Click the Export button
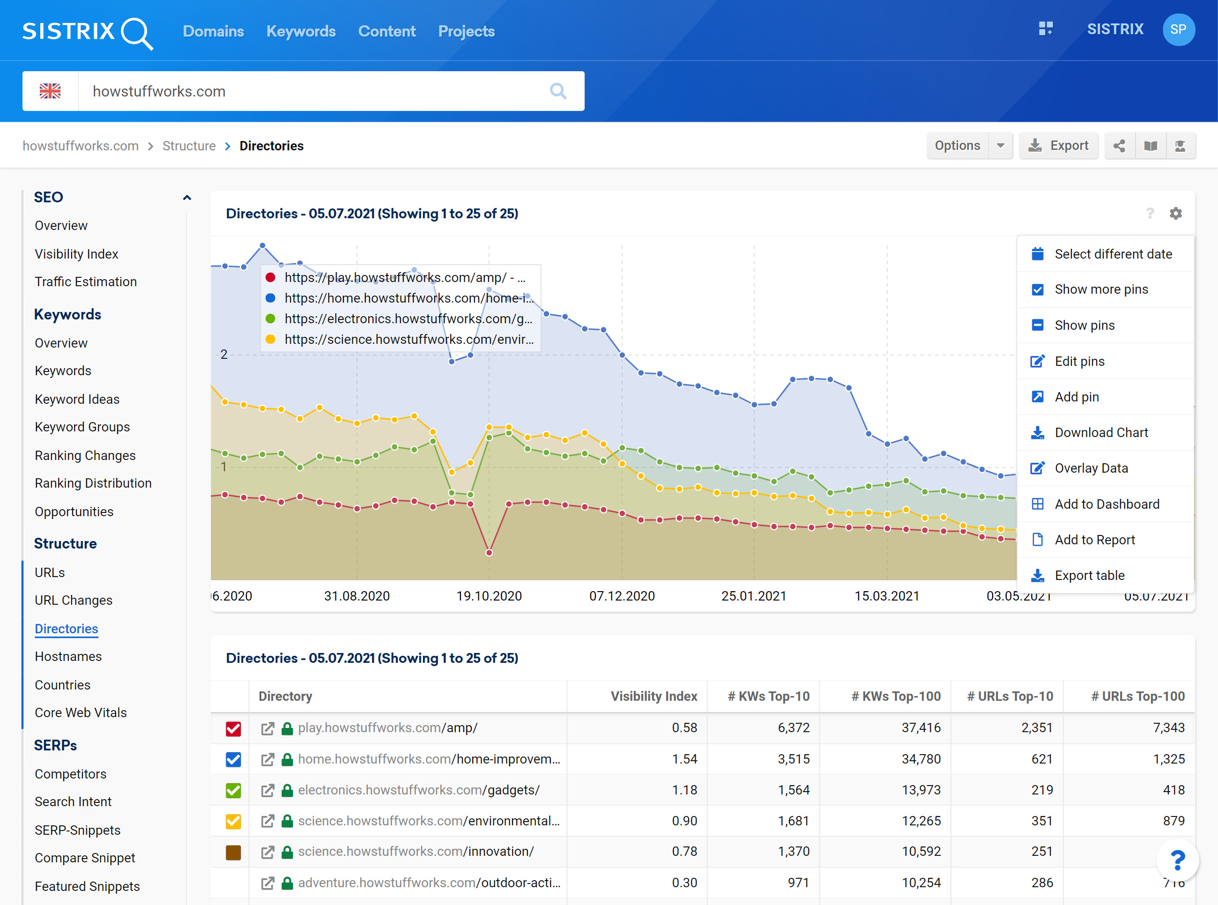The width and height of the screenshot is (1218, 905). point(1059,146)
